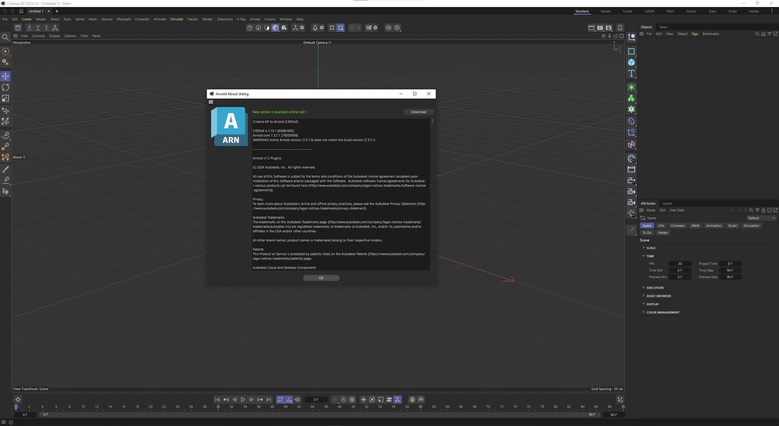Open the Default Camera selector in viewport
Viewport: 779px width, 426px height.
(317, 43)
